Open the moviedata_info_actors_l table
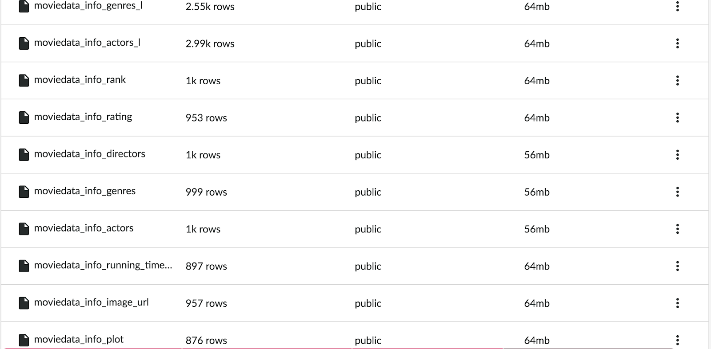The height and width of the screenshot is (349, 711). coord(88,43)
